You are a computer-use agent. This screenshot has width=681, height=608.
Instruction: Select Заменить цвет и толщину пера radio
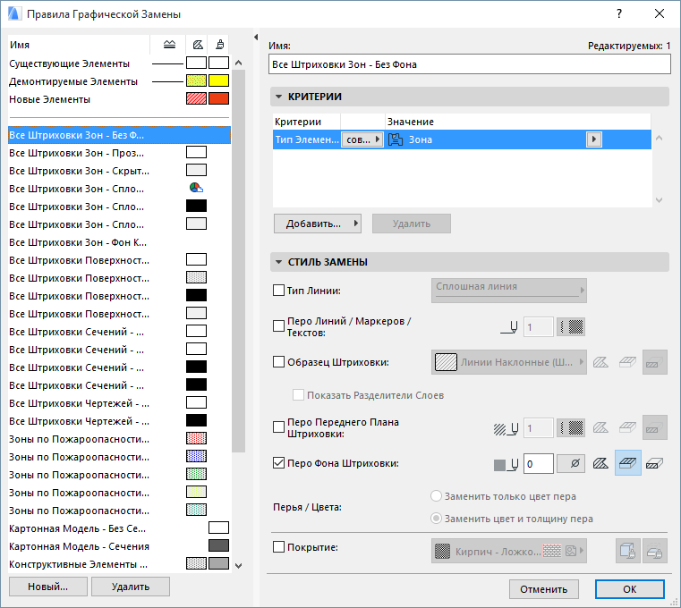pyautogui.click(x=436, y=519)
